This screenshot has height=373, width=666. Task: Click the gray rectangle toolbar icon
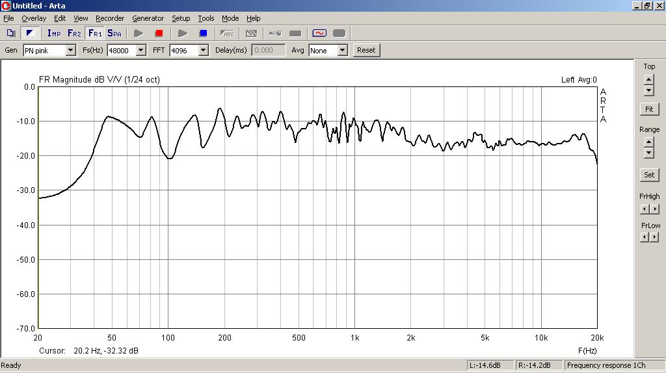coord(295,33)
